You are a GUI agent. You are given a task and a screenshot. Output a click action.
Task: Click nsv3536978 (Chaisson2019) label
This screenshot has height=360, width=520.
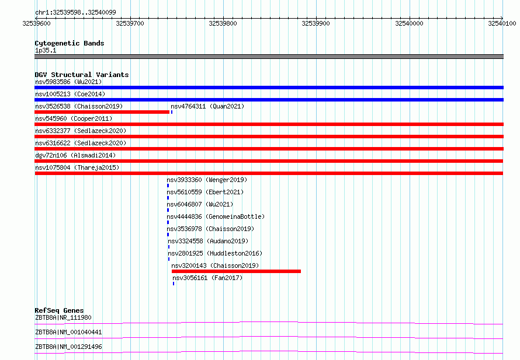210,229
